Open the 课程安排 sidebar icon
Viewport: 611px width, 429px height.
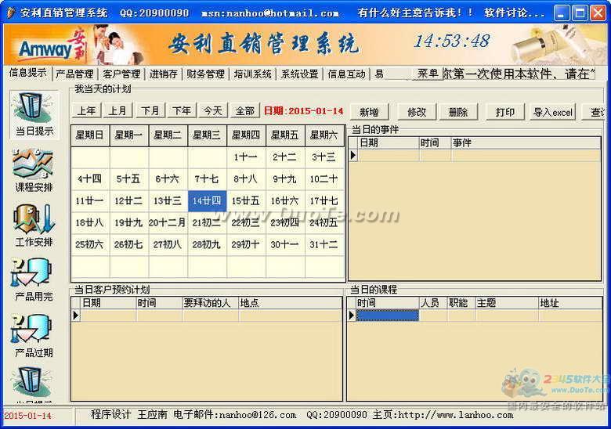pyautogui.click(x=34, y=170)
